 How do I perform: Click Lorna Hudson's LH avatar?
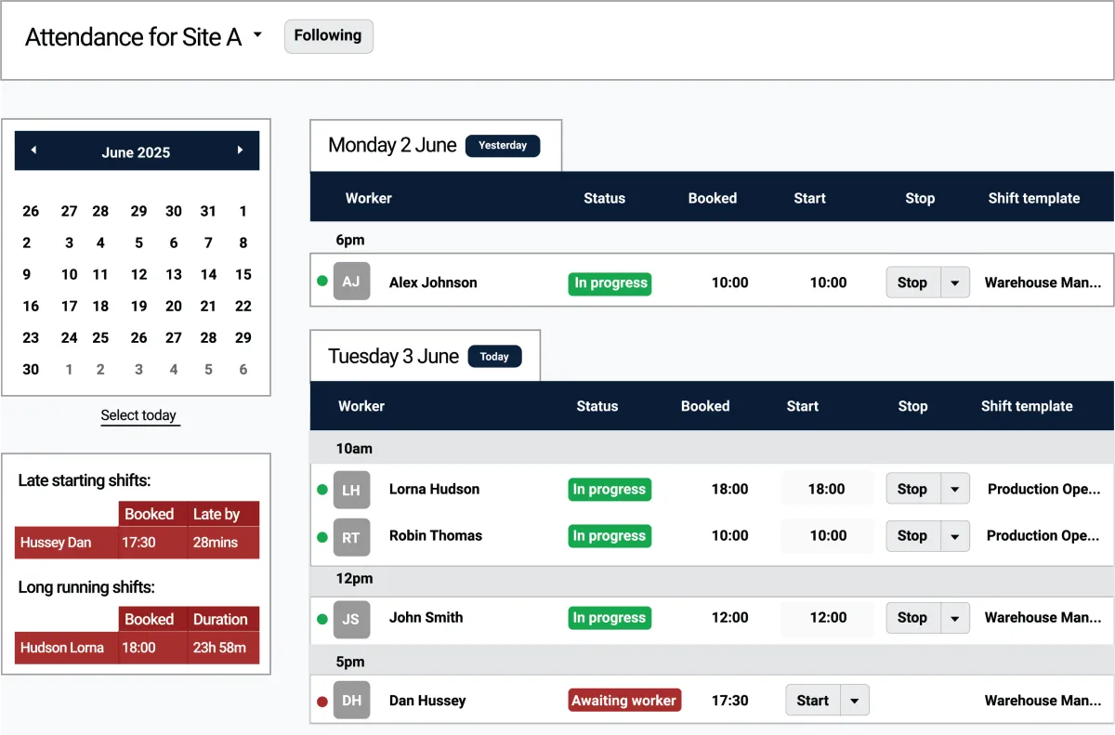tap(351, 489)
